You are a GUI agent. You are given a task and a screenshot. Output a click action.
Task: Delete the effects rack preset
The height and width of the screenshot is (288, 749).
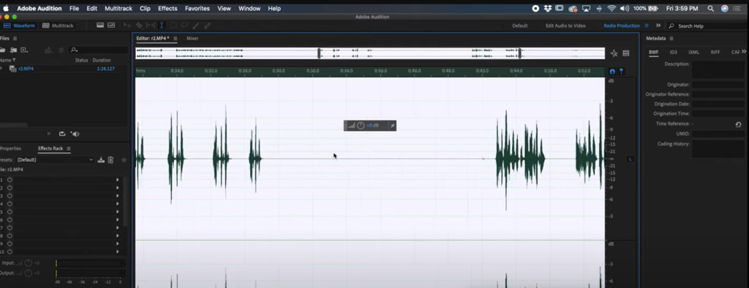pyautogui.click(x=110, y=160)
